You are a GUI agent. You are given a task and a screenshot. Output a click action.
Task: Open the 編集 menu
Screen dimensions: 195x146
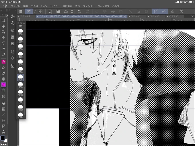click(26, 6)
